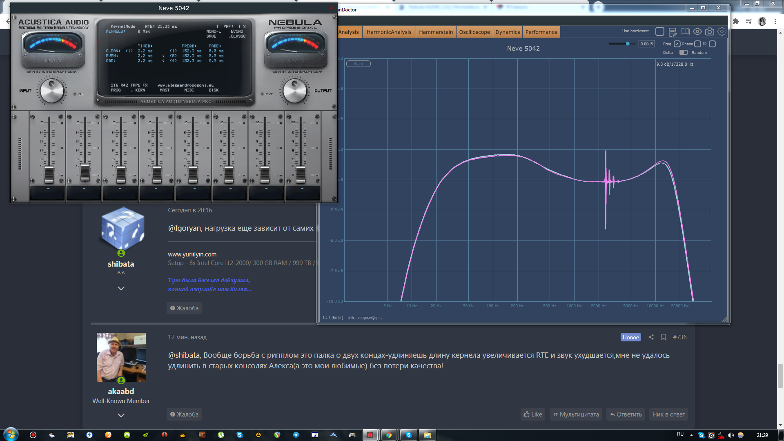Expand shibata user details chevron
784x441 pixels.
point(121,288)
